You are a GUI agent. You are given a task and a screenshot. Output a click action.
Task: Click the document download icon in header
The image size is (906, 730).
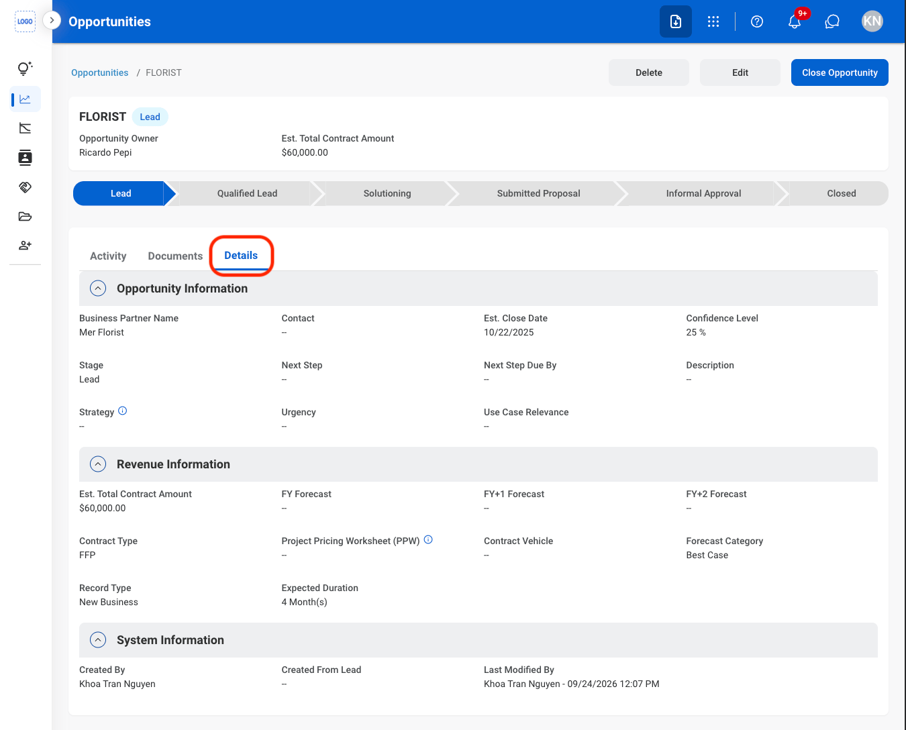tap(676, 21)
